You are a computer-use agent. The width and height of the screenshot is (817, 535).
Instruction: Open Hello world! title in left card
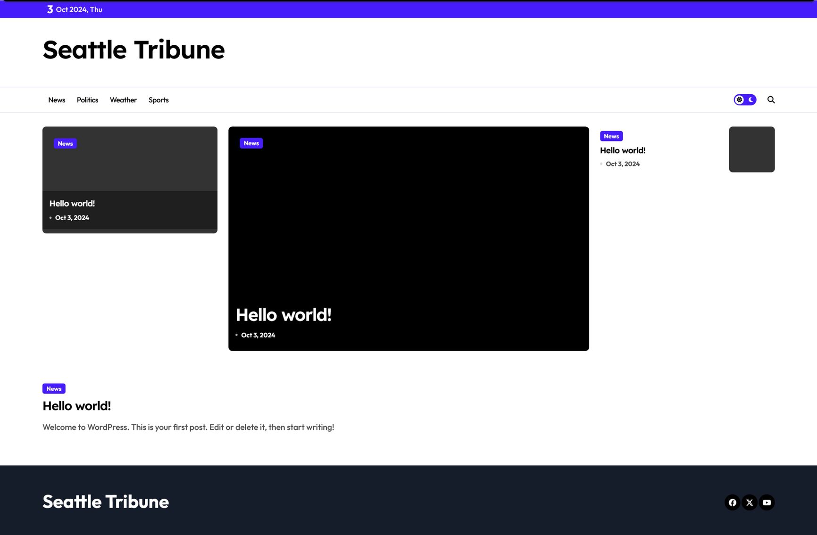72,204
